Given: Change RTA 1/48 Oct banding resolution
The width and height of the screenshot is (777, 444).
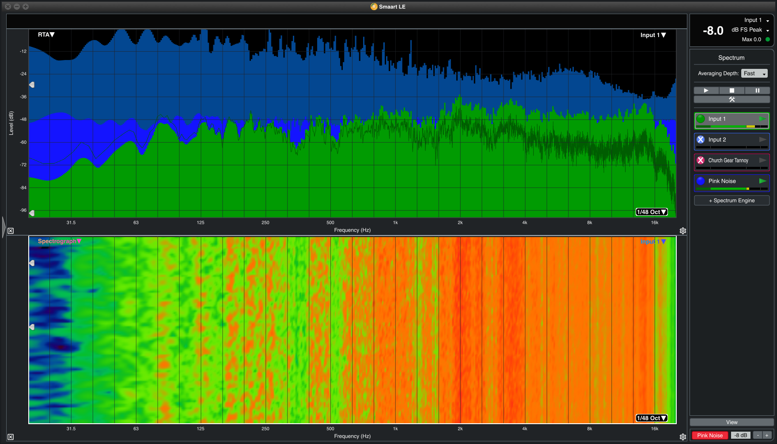Looking at the screenshot, I should click(x=652, y=212).
